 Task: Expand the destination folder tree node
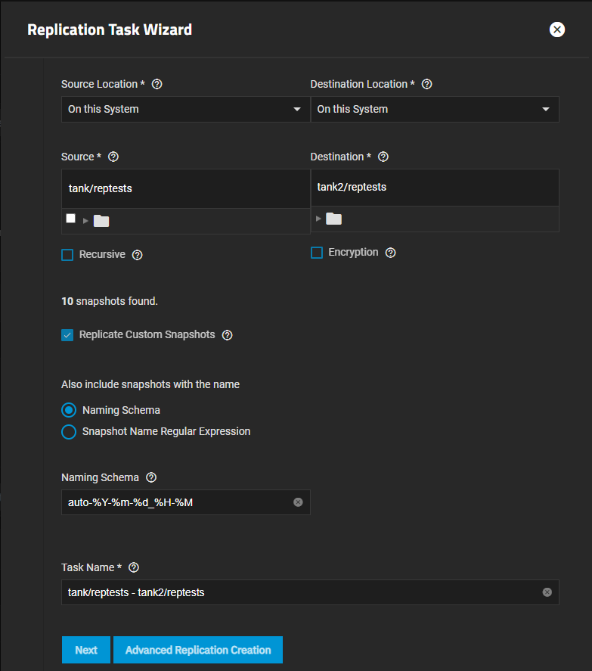coord(318,219)
